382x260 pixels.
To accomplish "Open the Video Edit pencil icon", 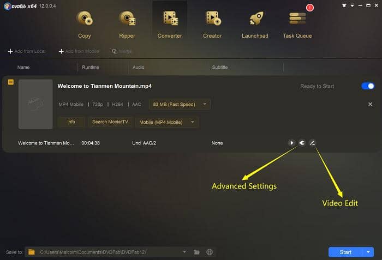I will point(312,143).
